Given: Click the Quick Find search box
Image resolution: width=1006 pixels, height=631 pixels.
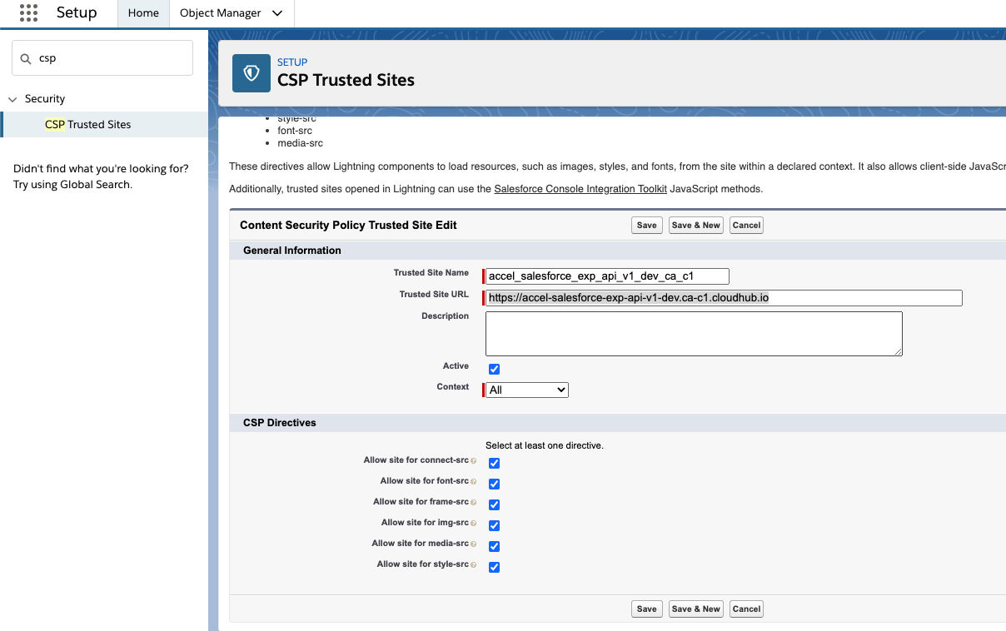Looking at the screenshot, I should click(102, 58).
